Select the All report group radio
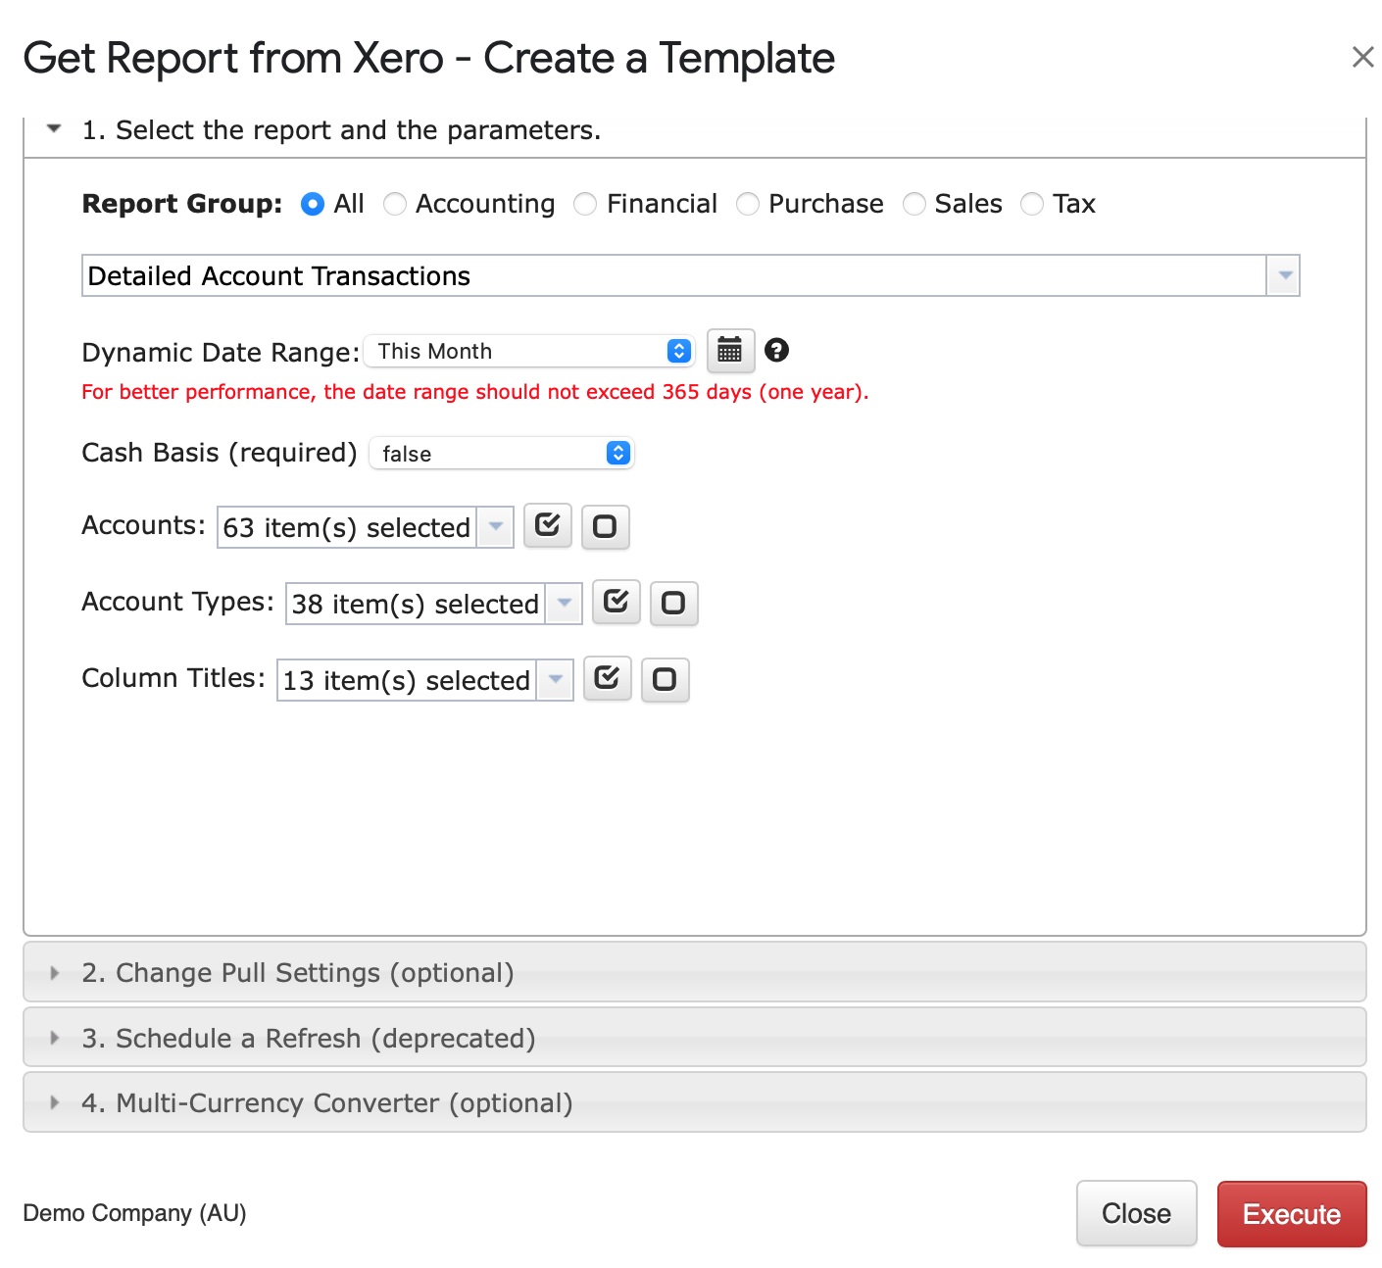The image size is (1382, 1268). tap(313, 204)
